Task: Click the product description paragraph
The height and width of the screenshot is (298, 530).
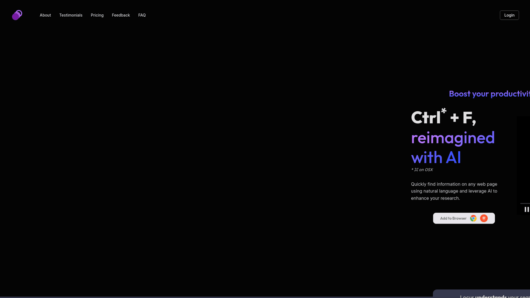Action: tap(454, 191)
